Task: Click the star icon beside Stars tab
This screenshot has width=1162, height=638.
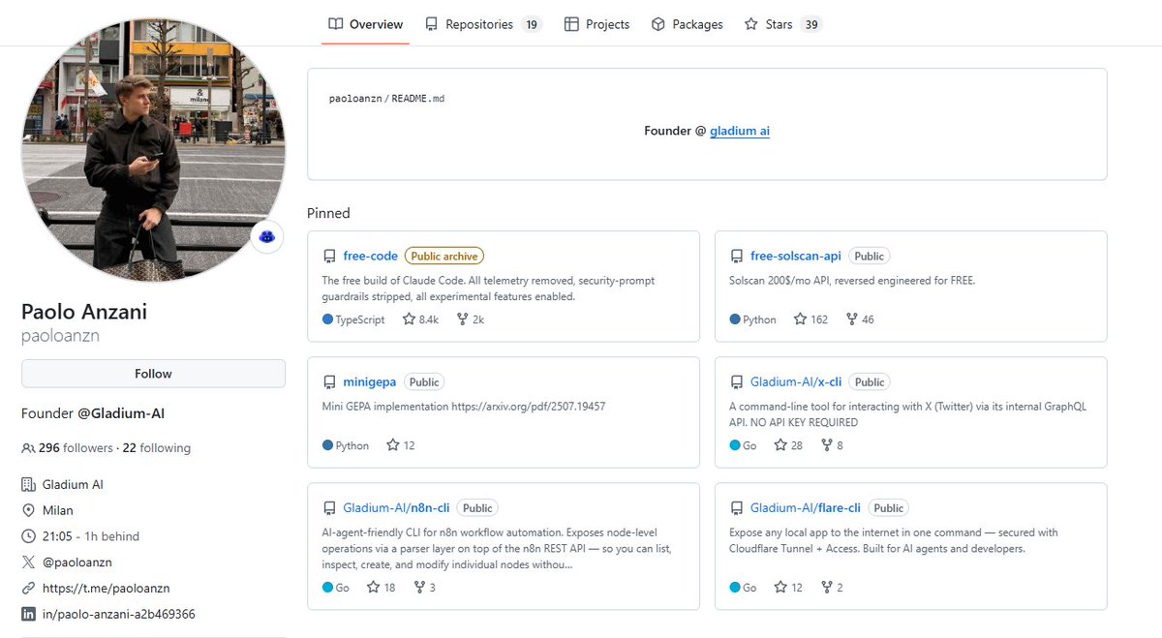Action: pos(751,24)
